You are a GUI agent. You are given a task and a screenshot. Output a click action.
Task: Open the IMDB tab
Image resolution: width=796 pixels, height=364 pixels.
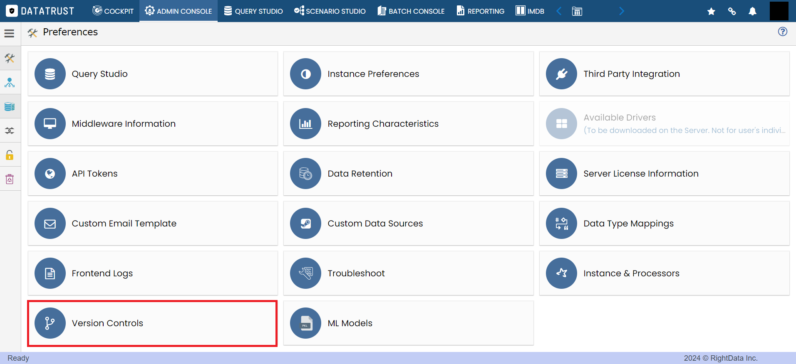[x=530, y=11]
